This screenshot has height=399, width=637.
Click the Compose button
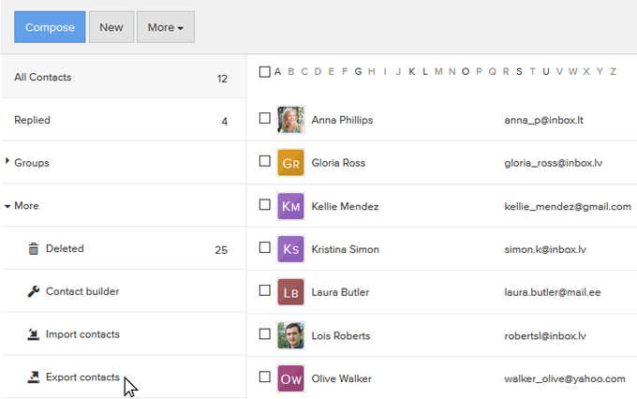50,27
